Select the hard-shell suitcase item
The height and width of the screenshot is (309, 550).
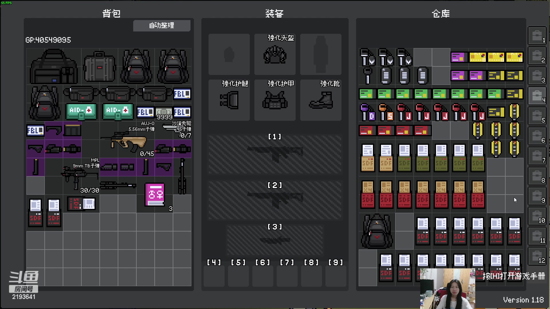(x=99, y=67)
